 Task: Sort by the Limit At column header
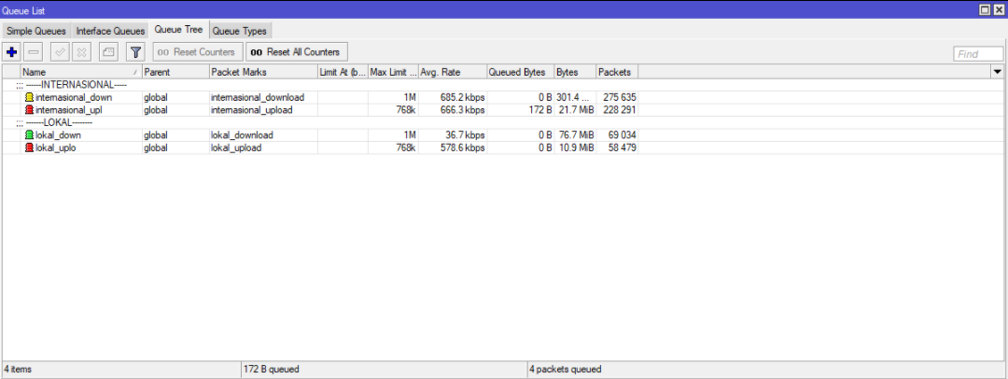click(x=343, y=72)
